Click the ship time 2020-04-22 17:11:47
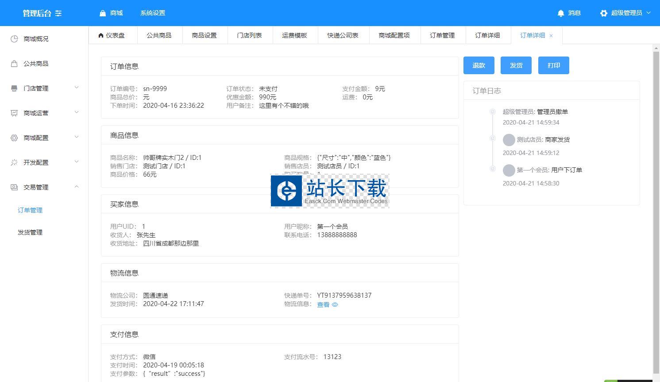The width and height of the screenshot is (660, 382). (174, 304)
